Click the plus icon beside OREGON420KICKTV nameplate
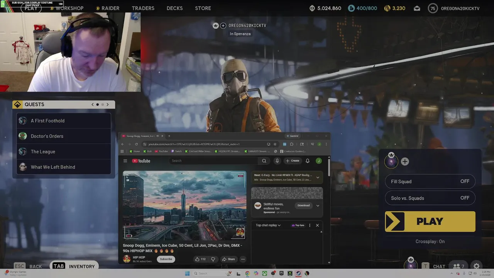This screenshot has width=494, height=278. [x=223, y=25]
